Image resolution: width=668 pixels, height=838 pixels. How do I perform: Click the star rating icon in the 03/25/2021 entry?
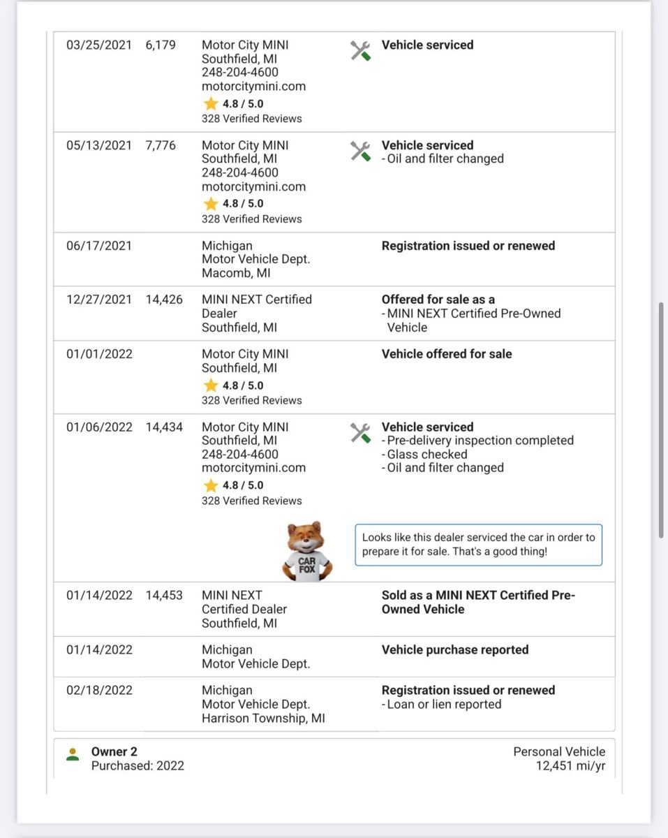click(x=211, y=103)
